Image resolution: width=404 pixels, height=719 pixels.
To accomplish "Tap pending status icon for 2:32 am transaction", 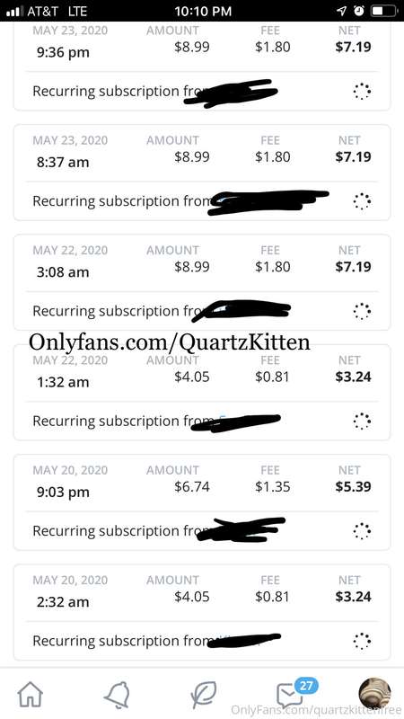I will (362, 641).
